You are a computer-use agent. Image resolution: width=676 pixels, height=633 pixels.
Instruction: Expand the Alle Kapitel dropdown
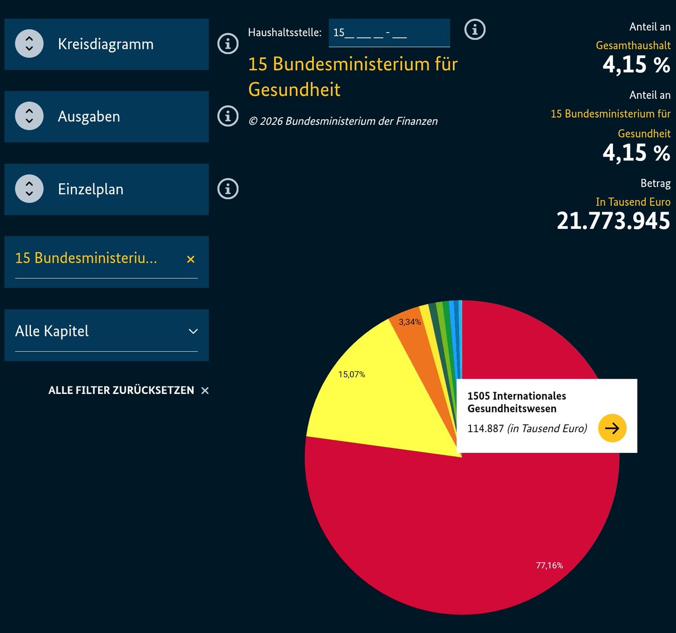click(106, 334)
